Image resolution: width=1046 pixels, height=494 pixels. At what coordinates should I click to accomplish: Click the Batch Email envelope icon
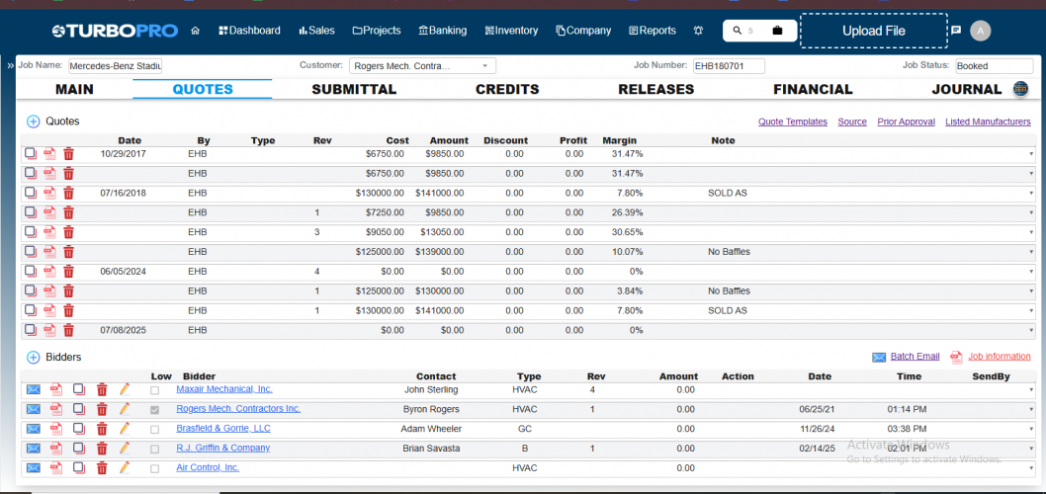879,358
